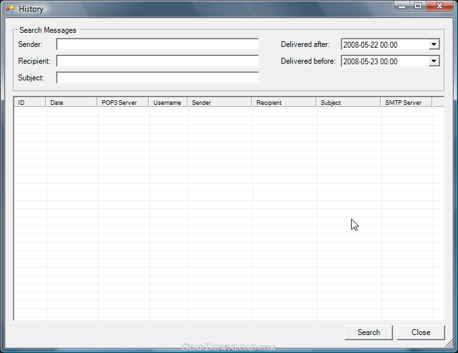The height and width of the screenshot is (353, 458).
Task: Minimize the History window
Action: 402,6
